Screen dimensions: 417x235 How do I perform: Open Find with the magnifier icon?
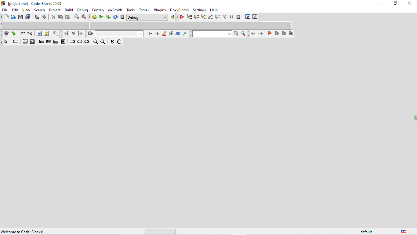tap(77, 17)
